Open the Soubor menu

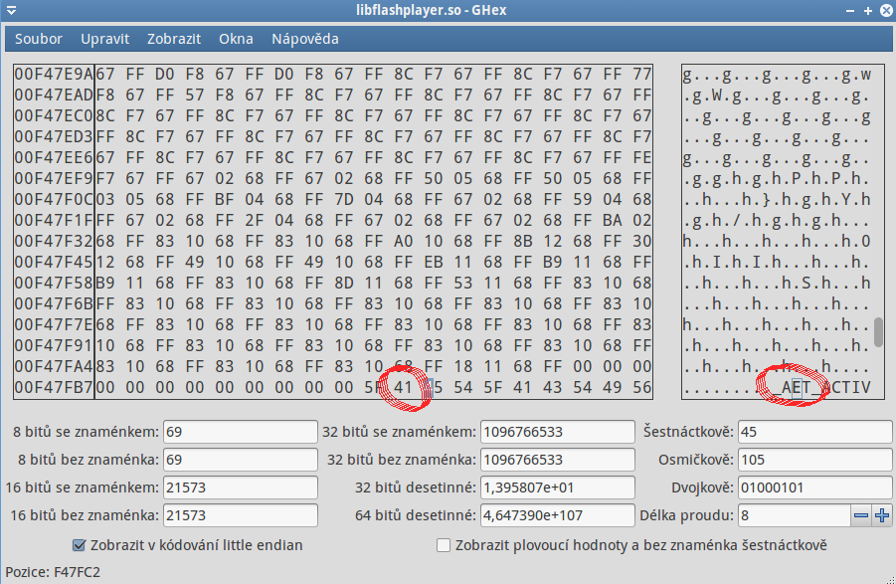38,39
